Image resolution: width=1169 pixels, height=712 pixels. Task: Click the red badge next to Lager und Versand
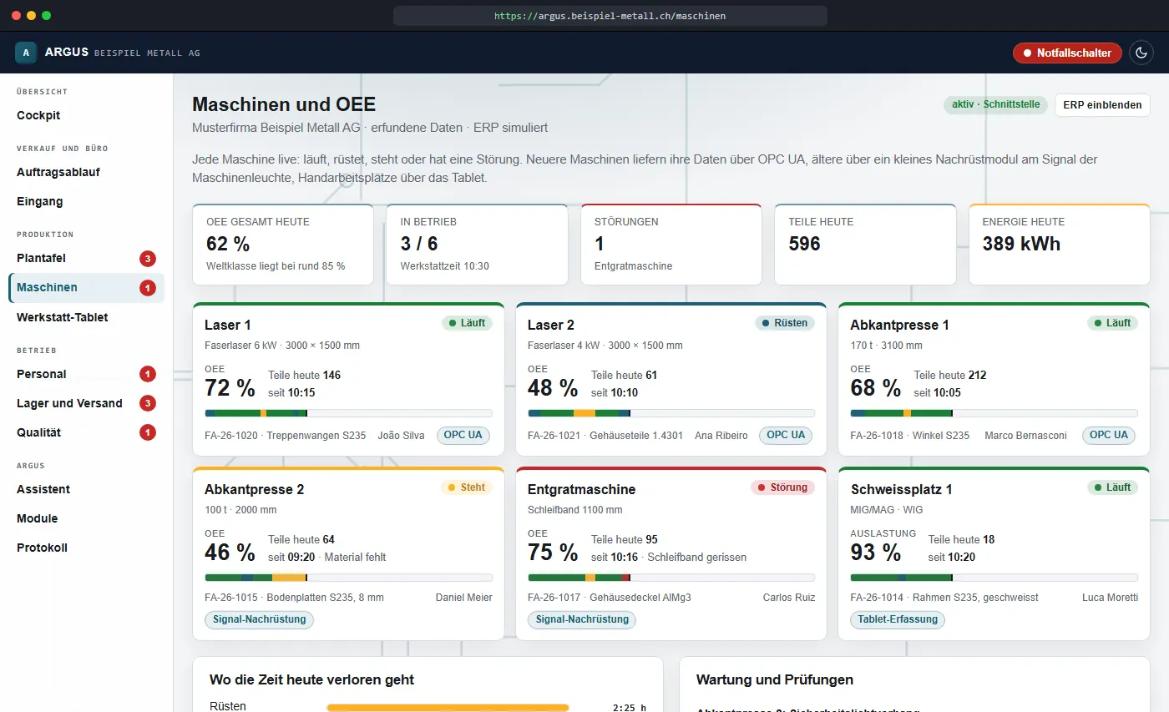pos(148,404)
